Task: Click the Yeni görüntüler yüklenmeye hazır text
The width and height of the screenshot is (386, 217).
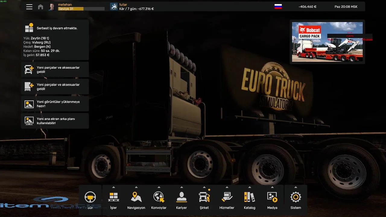Action: [x=58, y=104]
